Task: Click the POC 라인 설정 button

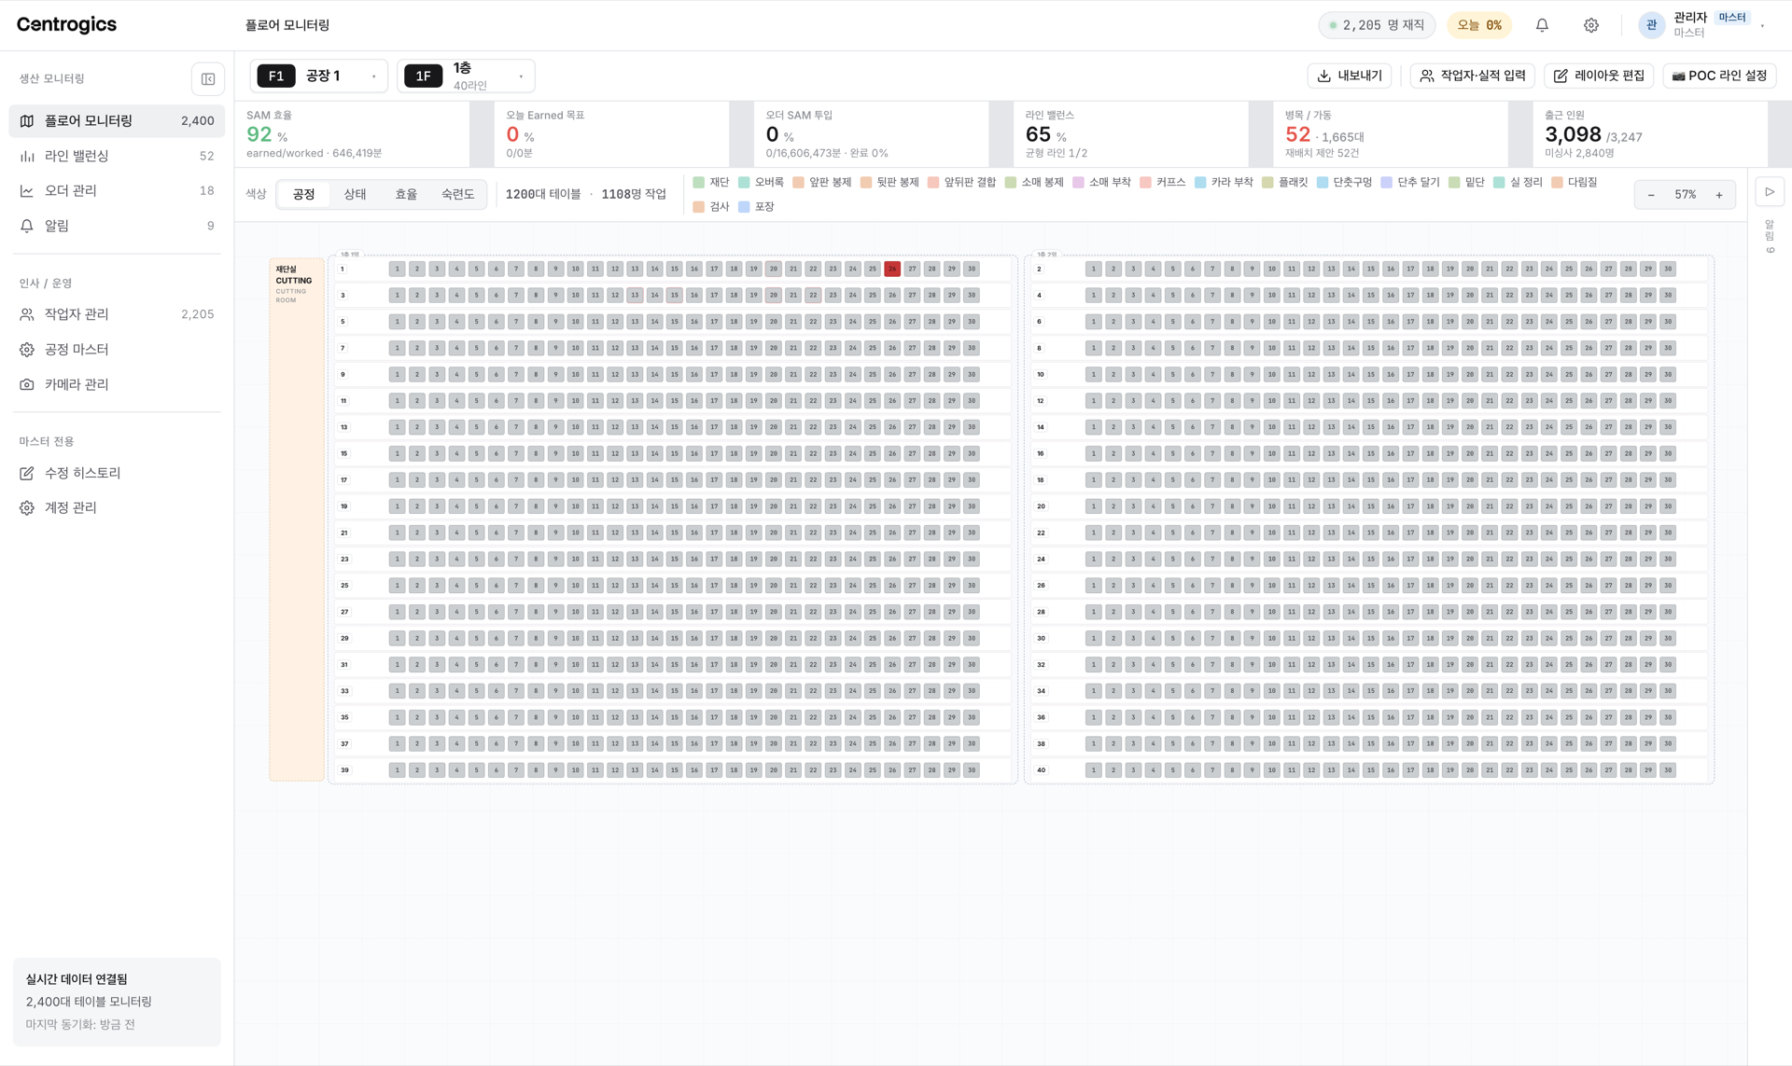Action: pyautogui.click(x=1719, y=76)
